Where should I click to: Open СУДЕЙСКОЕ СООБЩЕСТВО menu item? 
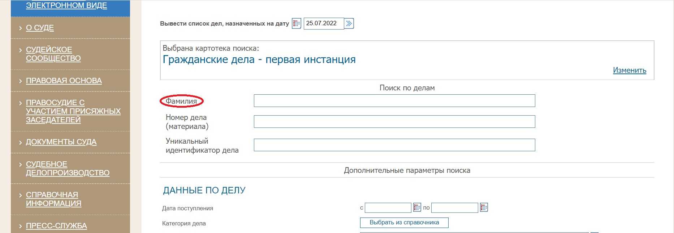coord(53,54)
